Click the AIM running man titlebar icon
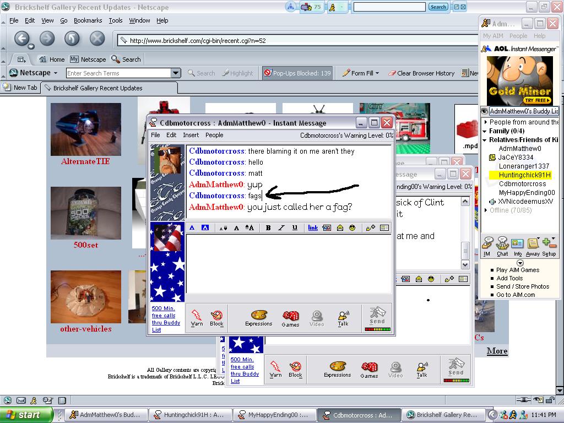 tap(332, 7)
